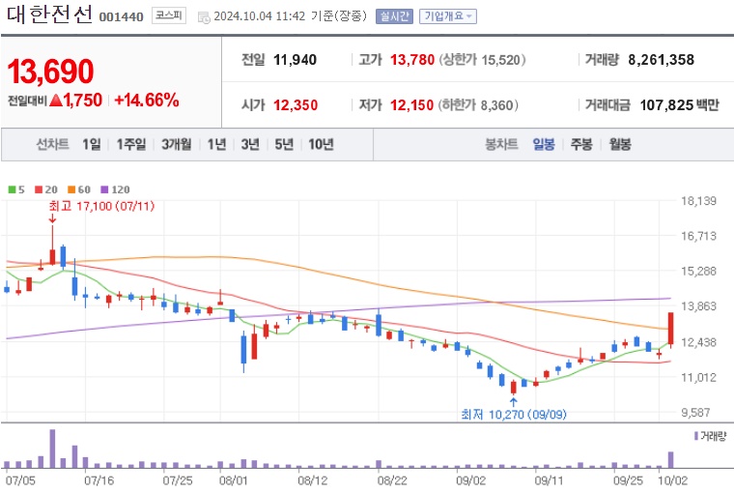Select the 1주일 line chart tab
Image resolution: width=734 pixels, height=493 pixels.
[x=131, y=144]
